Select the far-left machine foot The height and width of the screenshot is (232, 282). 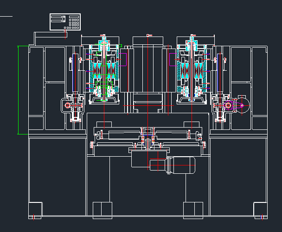(35, 210)
